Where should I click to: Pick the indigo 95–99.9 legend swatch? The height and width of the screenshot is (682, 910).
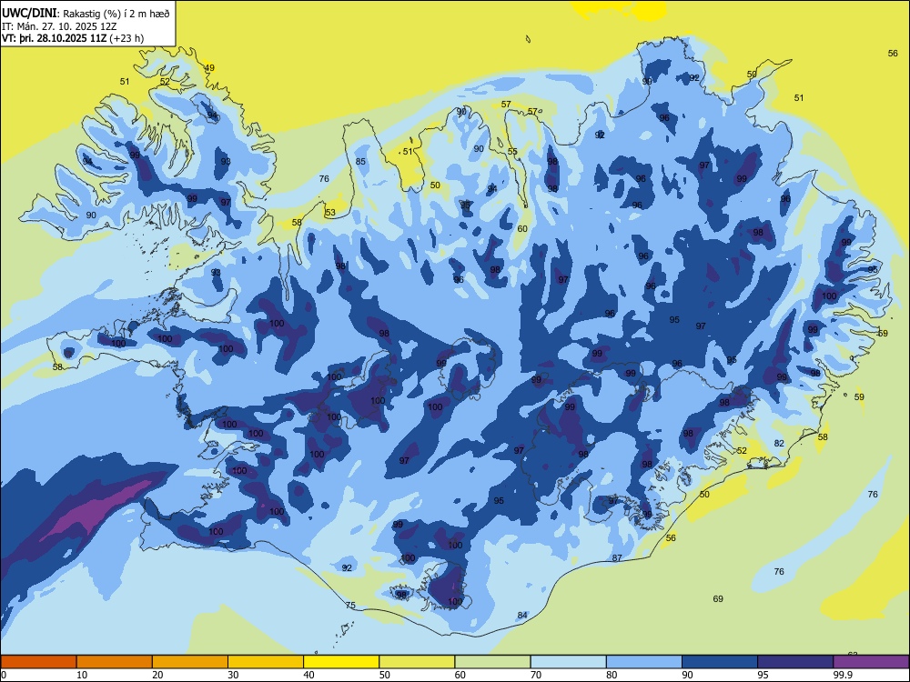click(x=795, y=662)
